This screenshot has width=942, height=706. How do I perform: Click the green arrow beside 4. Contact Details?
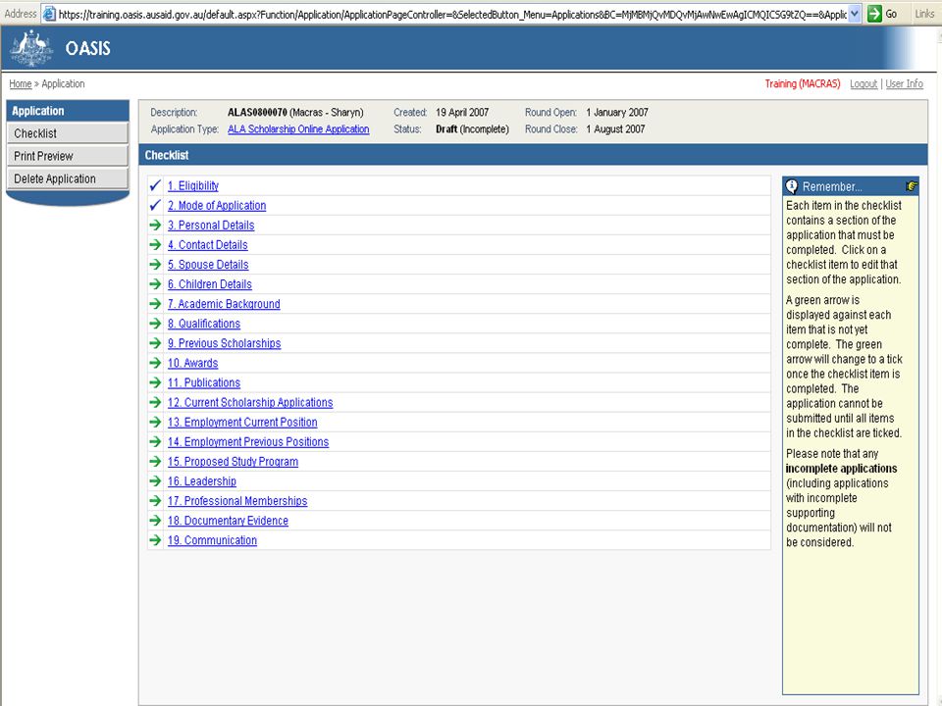[155, 245]
